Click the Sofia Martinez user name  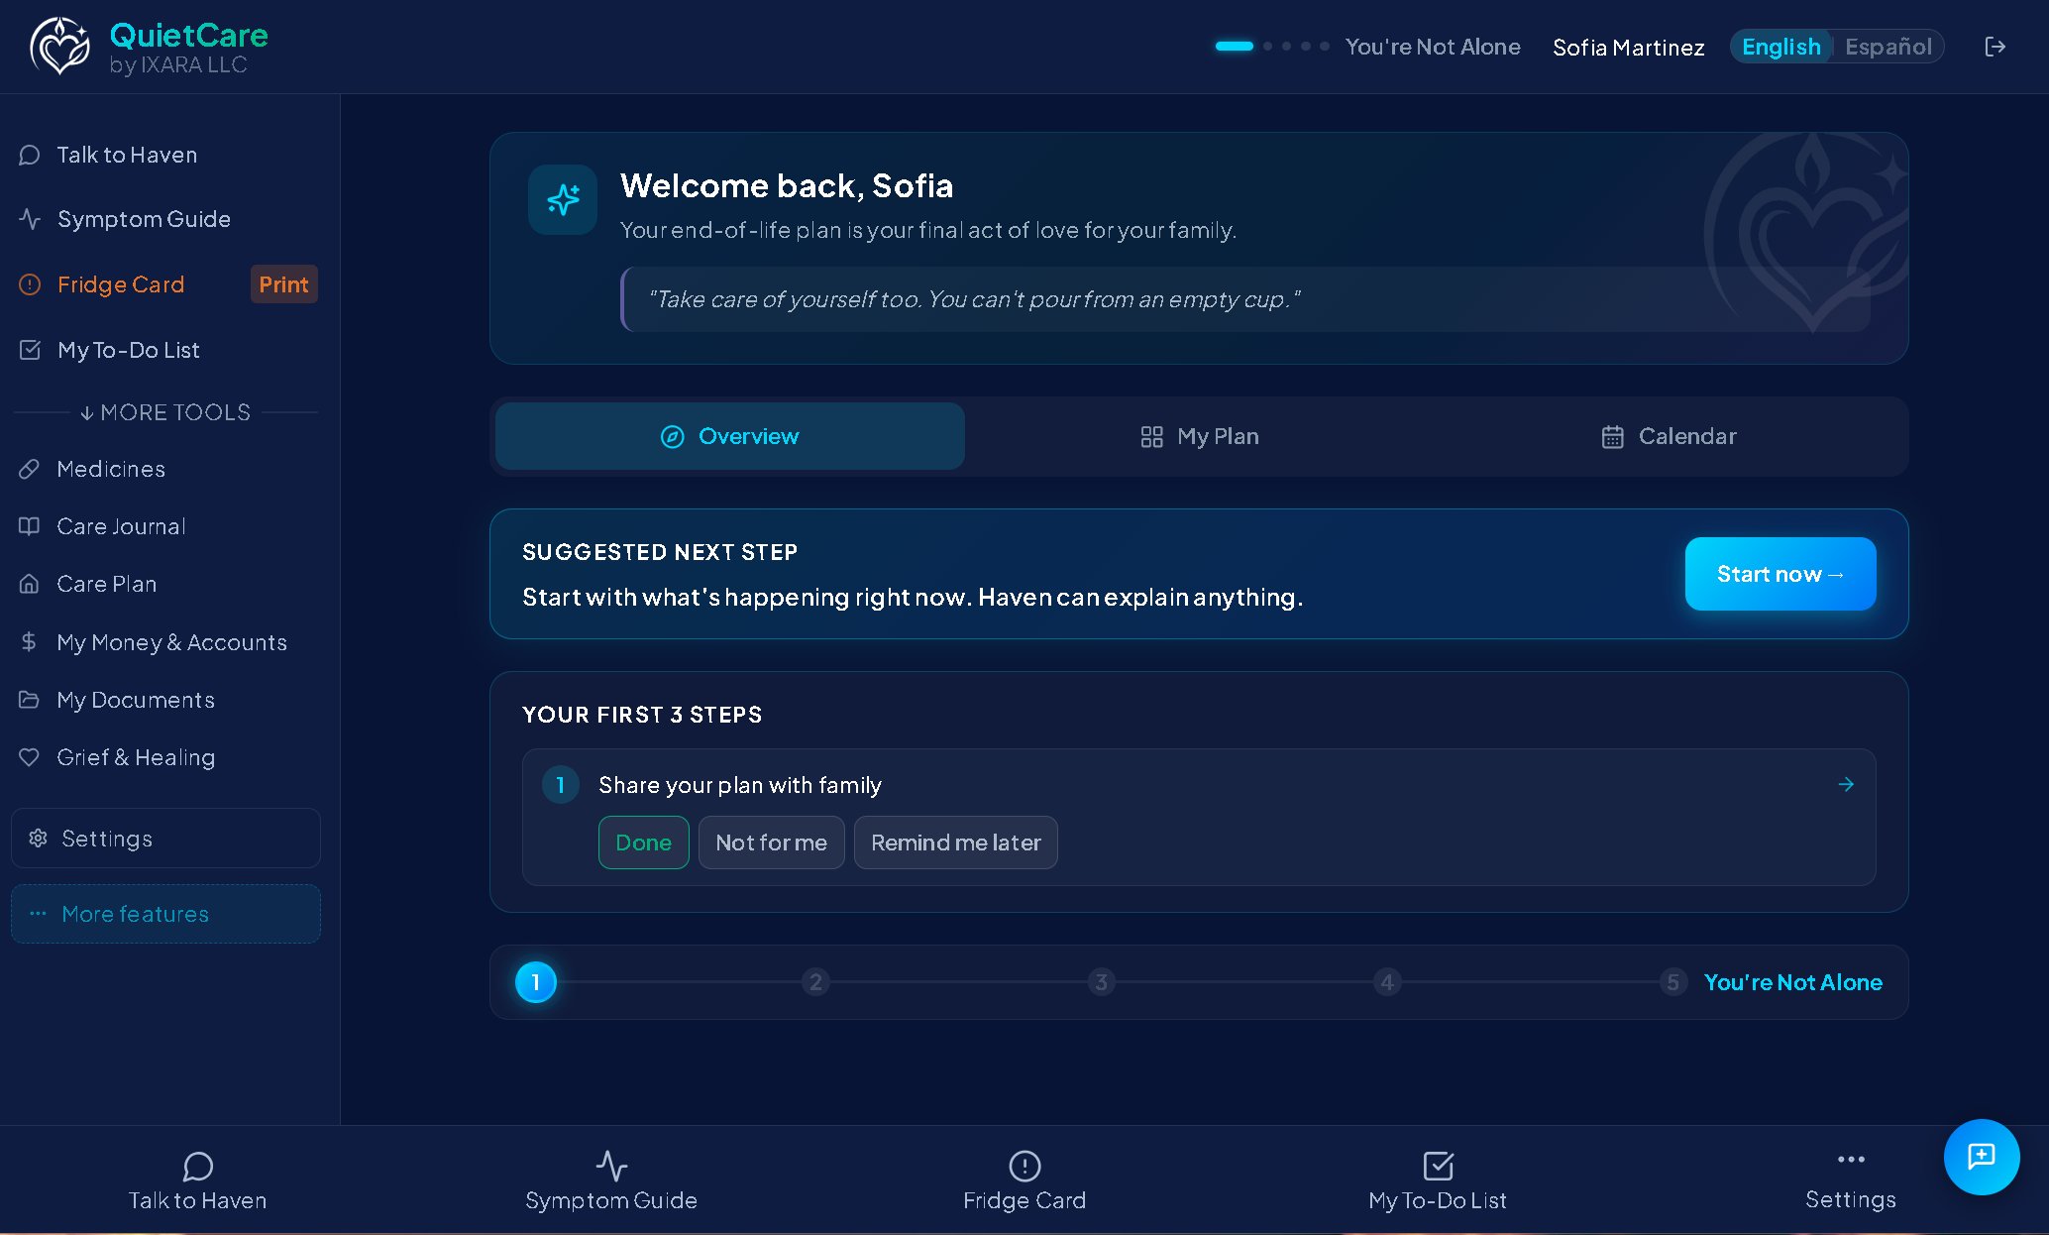click(x=1628, y=48)
